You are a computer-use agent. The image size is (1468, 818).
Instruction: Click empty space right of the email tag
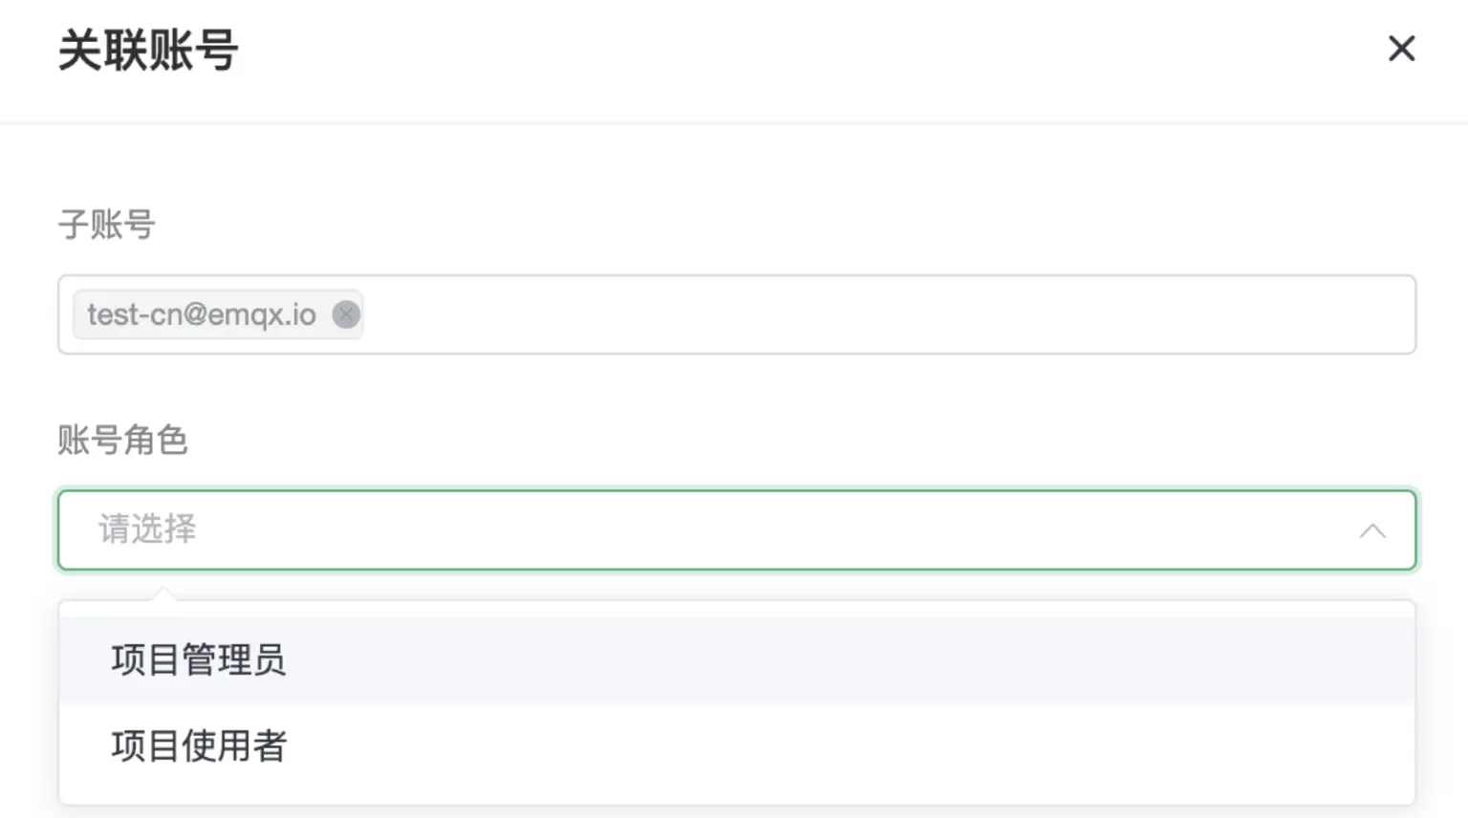click(889, 314)
